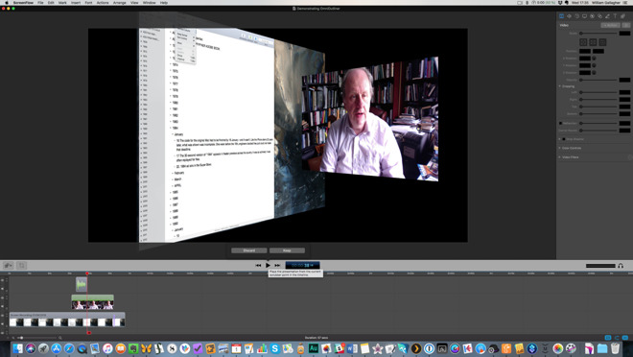Viewport: 633px width, 357px height.
Task: Open Safari from the Dock
Action: pyautogui.click(x=69, y=348)
